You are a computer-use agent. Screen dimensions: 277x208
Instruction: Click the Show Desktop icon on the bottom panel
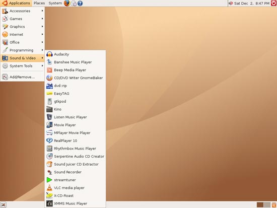pos(4,205)
